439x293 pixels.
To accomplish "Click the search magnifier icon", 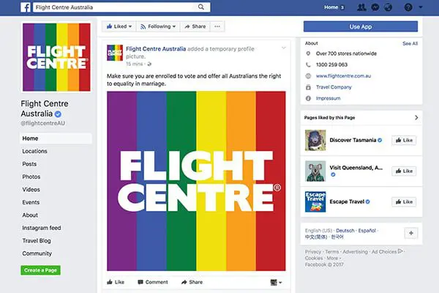I will click(x=201, y=7).
